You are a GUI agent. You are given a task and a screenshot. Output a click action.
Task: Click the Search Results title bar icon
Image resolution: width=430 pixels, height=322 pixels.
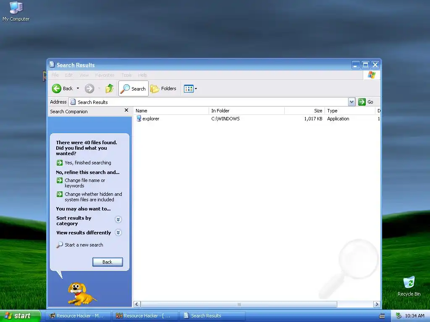52,65
